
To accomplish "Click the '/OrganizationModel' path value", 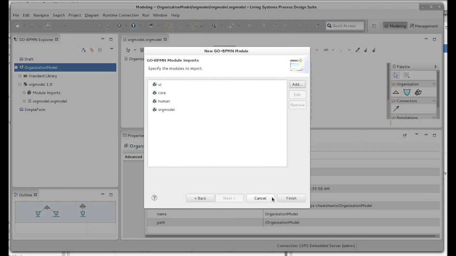I will (282, 223).
